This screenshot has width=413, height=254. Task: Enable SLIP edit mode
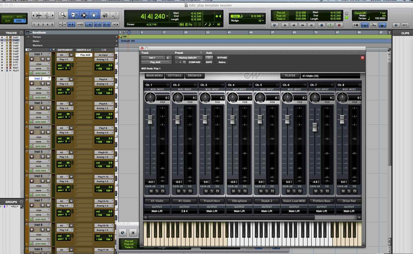(x=8, y=21)
